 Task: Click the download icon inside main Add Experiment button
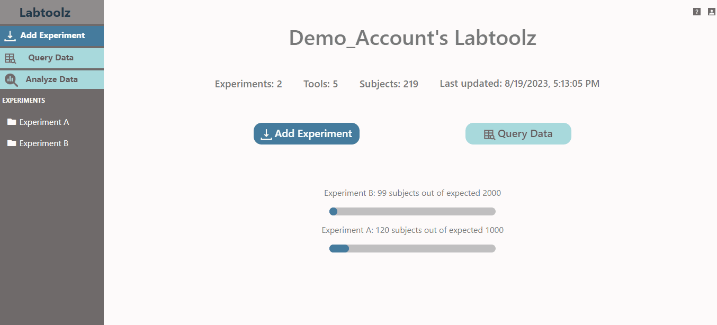[267, 134]
